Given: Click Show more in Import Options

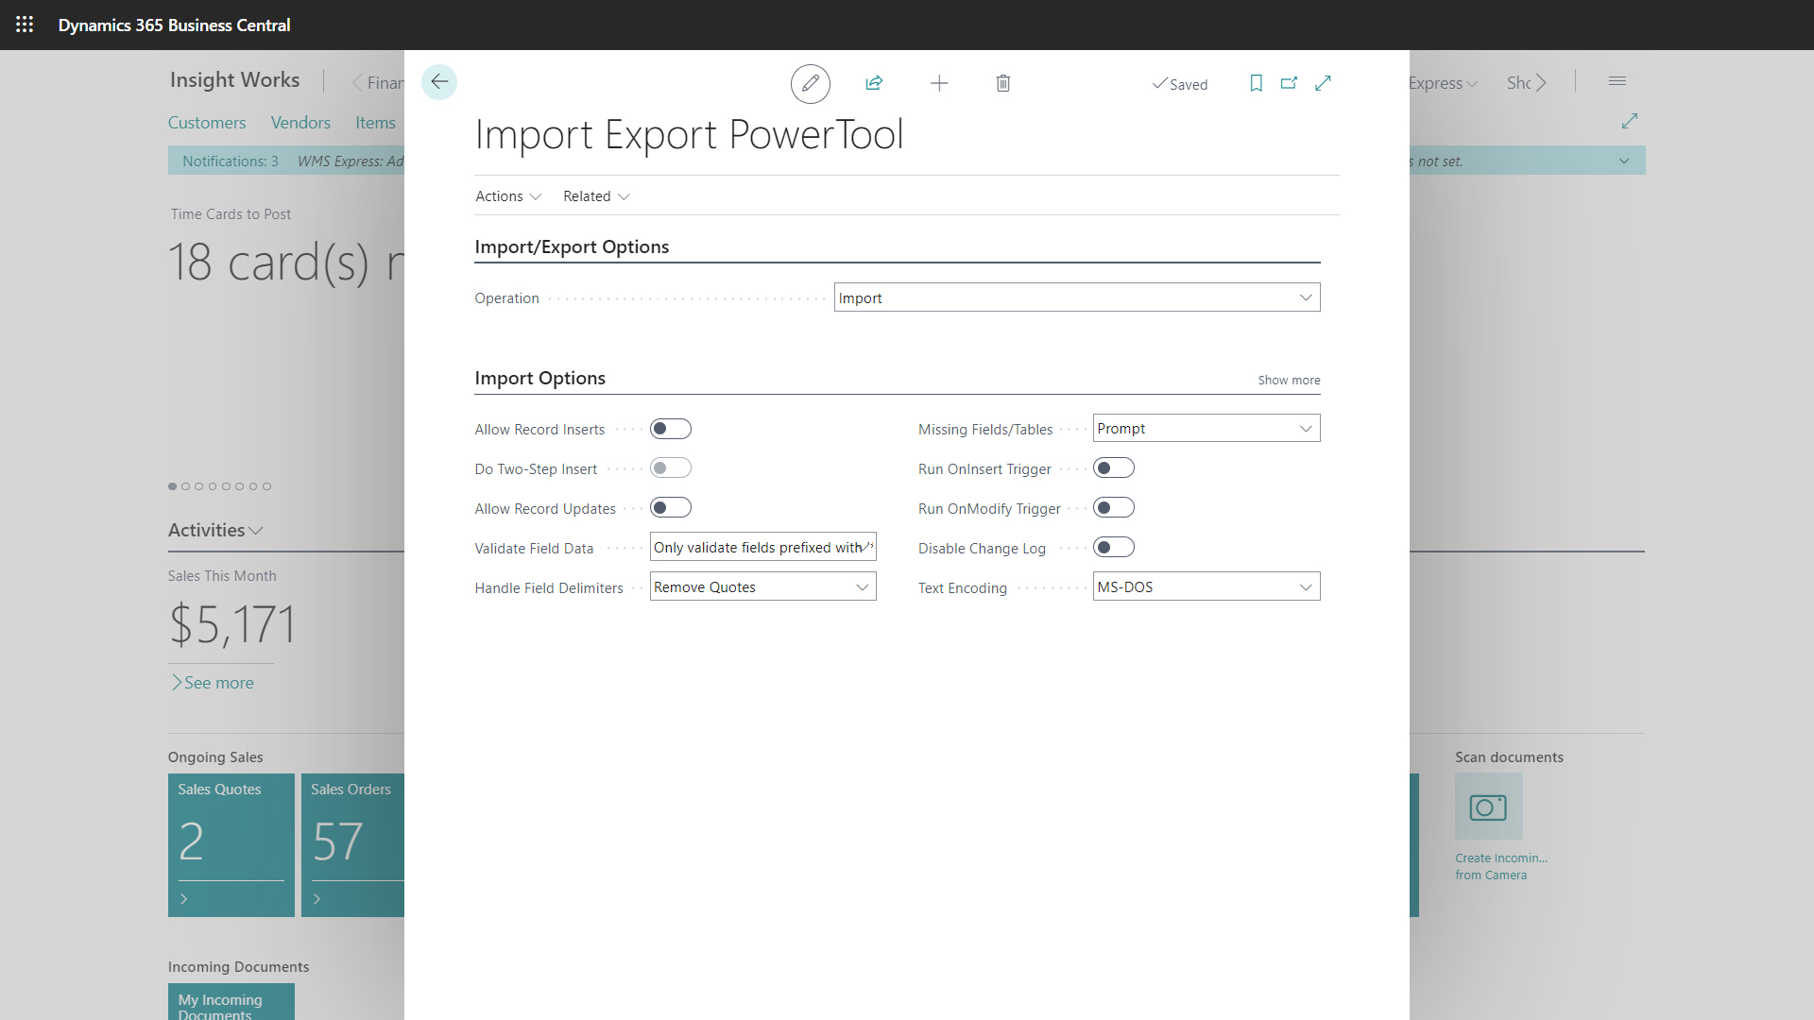Looking at the screenshot, I should [x=1289, y=380].
